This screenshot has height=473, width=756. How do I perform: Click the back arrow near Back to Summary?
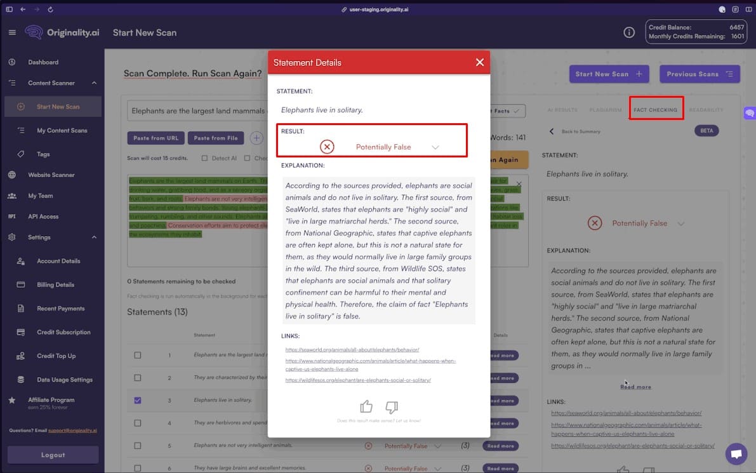(551, 131)
